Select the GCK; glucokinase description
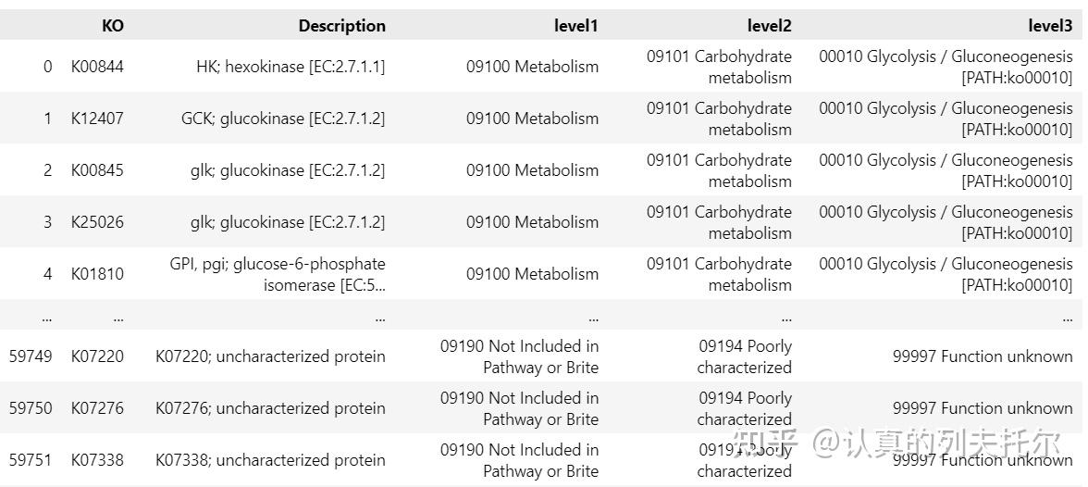This screenshot has height=487, width=1088. point(283,119)
